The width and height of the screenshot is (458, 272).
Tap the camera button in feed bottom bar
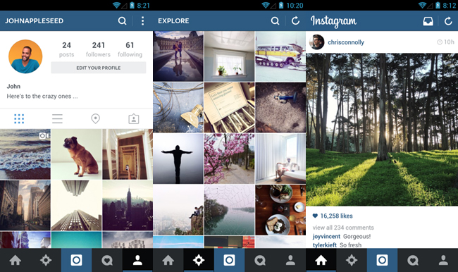pos(382,260)
